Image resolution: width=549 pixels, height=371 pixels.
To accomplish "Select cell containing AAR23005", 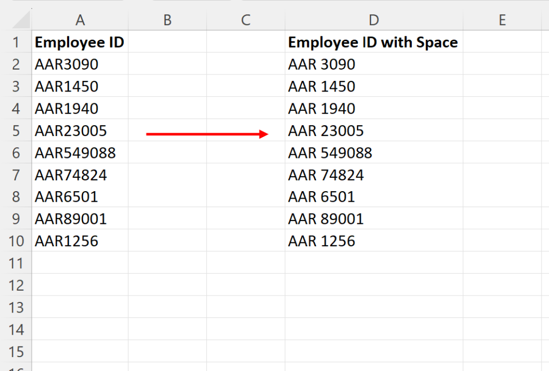I will [80, 131].
